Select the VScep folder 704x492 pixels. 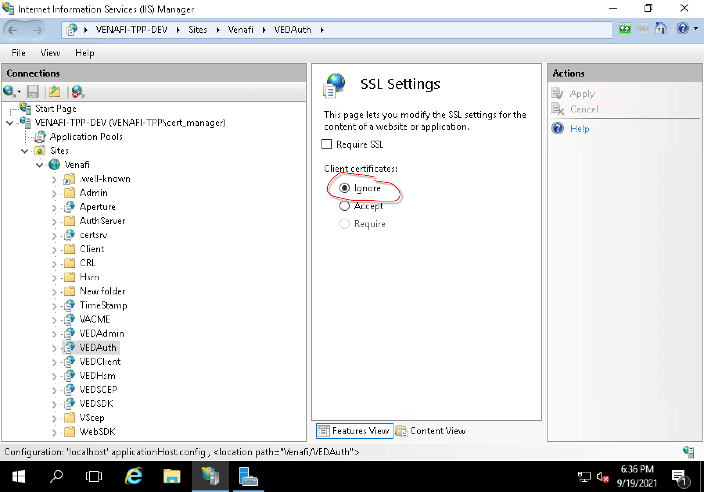pyautogui.click(x=92, y=418)
